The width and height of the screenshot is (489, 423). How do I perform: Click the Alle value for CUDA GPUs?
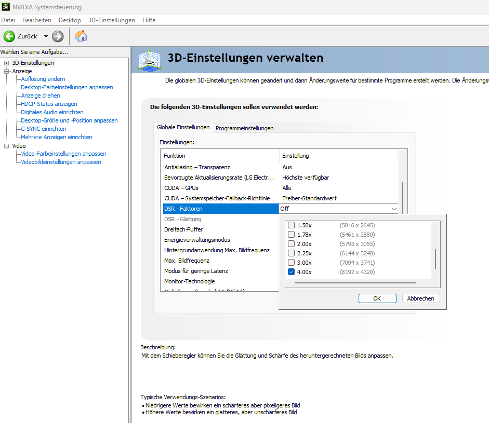287,188
